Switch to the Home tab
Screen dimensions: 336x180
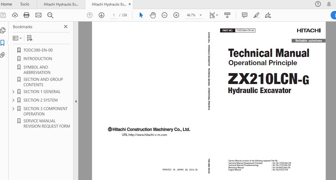click(x=6, y=4)
